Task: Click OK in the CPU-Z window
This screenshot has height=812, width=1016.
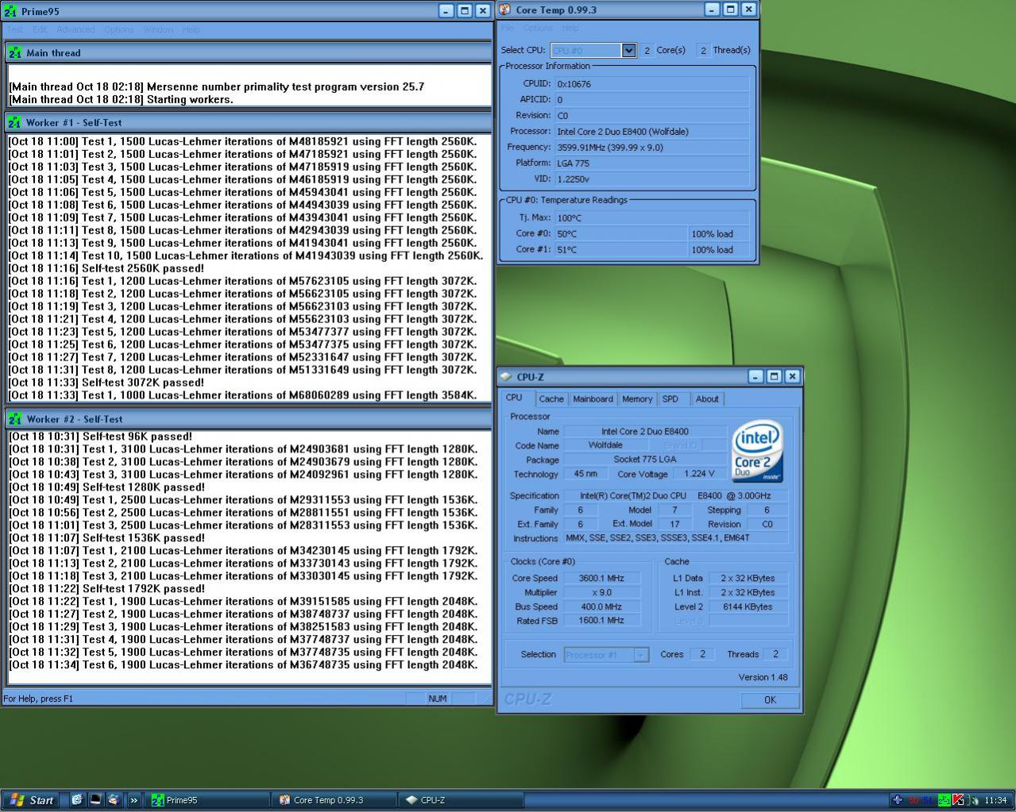Action: [x=770, y=700]
